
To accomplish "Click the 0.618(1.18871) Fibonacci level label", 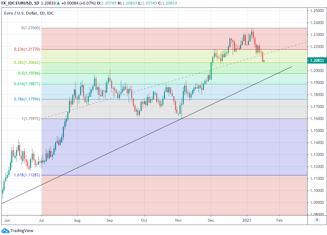I will tap(27, 84).
